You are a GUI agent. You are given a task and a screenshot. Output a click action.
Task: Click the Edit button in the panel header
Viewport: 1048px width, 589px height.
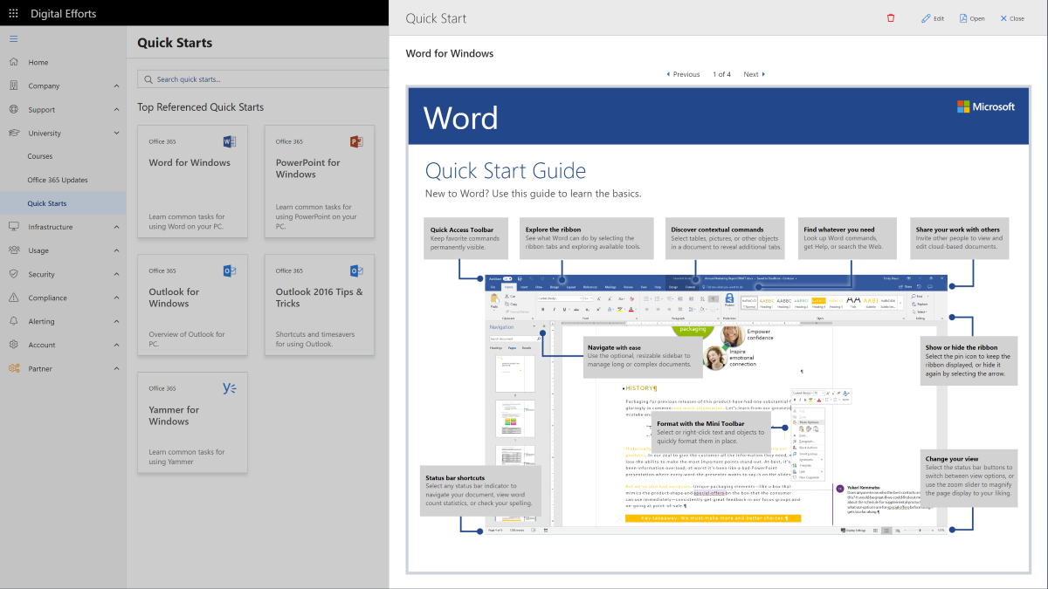tap(933, 18)
